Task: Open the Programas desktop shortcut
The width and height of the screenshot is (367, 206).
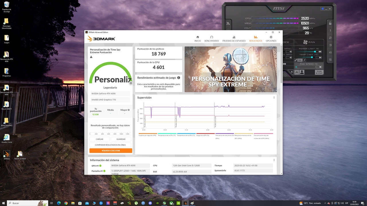Action: [x=7, y=72]
